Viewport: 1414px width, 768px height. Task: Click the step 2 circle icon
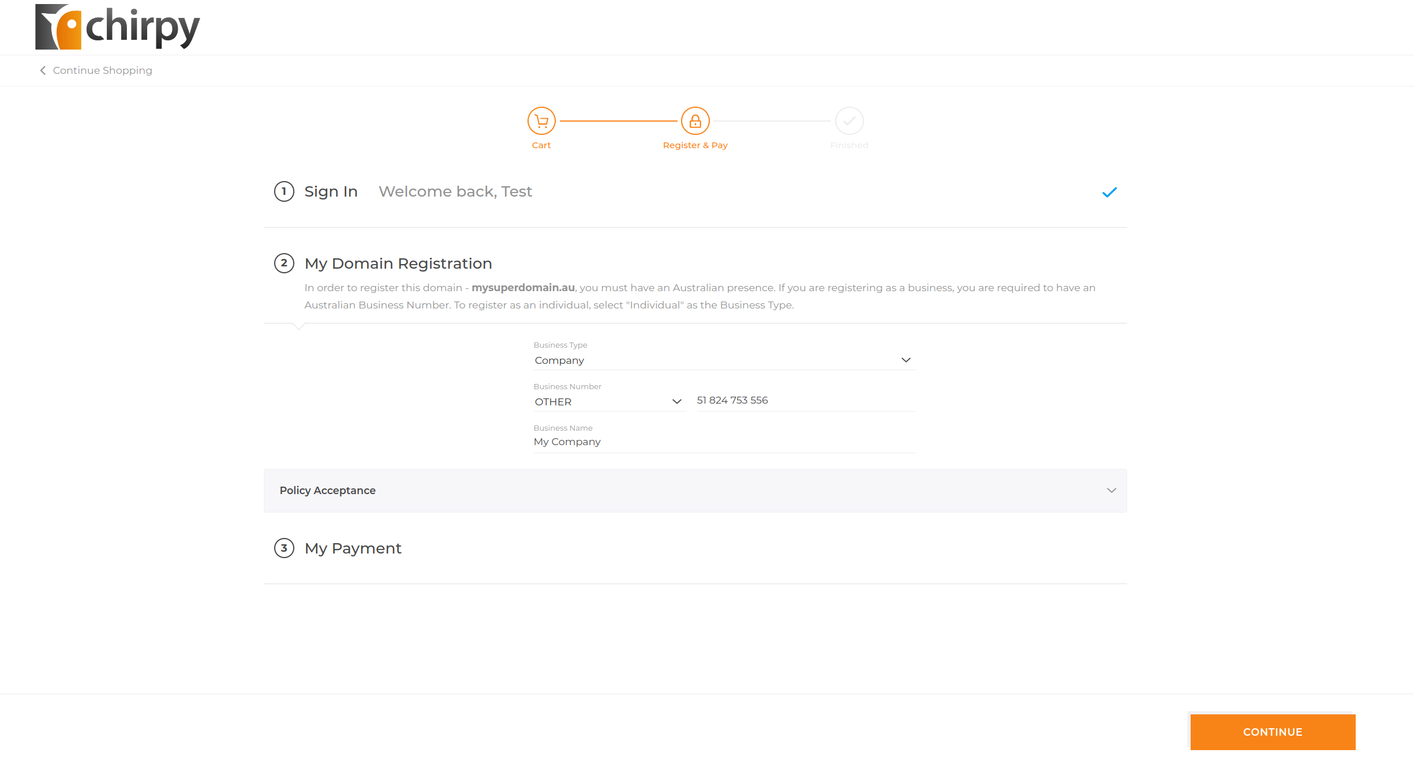pos(284,263)
